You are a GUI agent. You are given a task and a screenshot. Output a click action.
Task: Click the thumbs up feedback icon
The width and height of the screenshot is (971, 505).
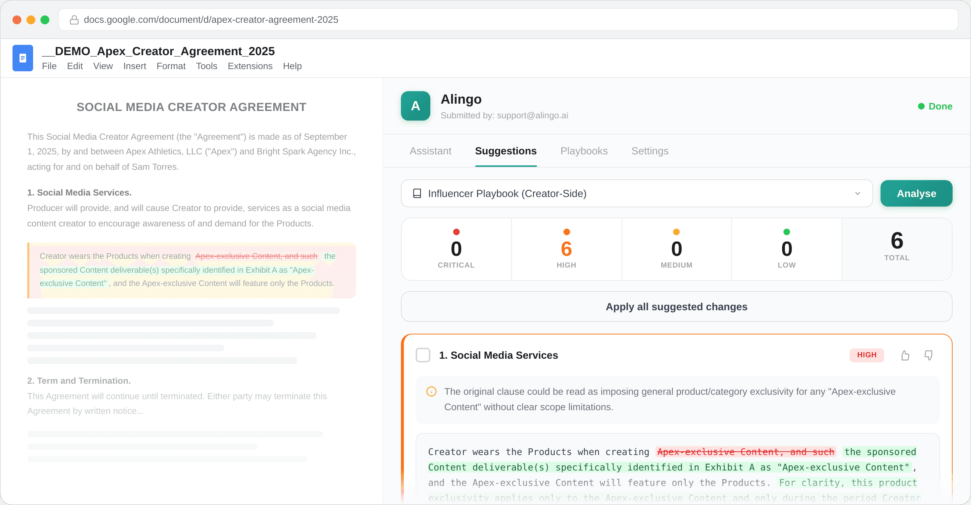pos(905,355)
